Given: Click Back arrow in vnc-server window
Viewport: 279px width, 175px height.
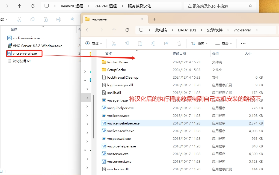Looking at the screenshot, I should click(88, 30).
